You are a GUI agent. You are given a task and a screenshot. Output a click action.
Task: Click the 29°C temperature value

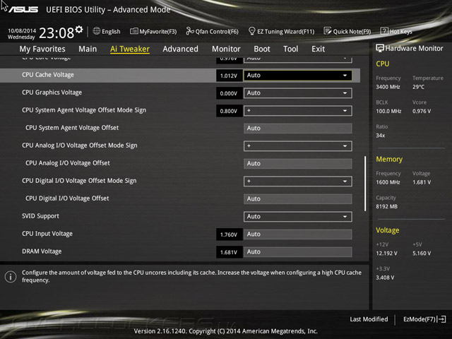418,87
